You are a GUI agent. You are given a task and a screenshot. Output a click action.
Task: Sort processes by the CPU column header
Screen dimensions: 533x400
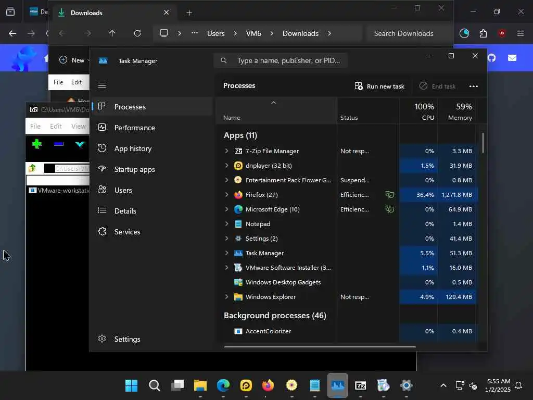(x=418, y=111)
